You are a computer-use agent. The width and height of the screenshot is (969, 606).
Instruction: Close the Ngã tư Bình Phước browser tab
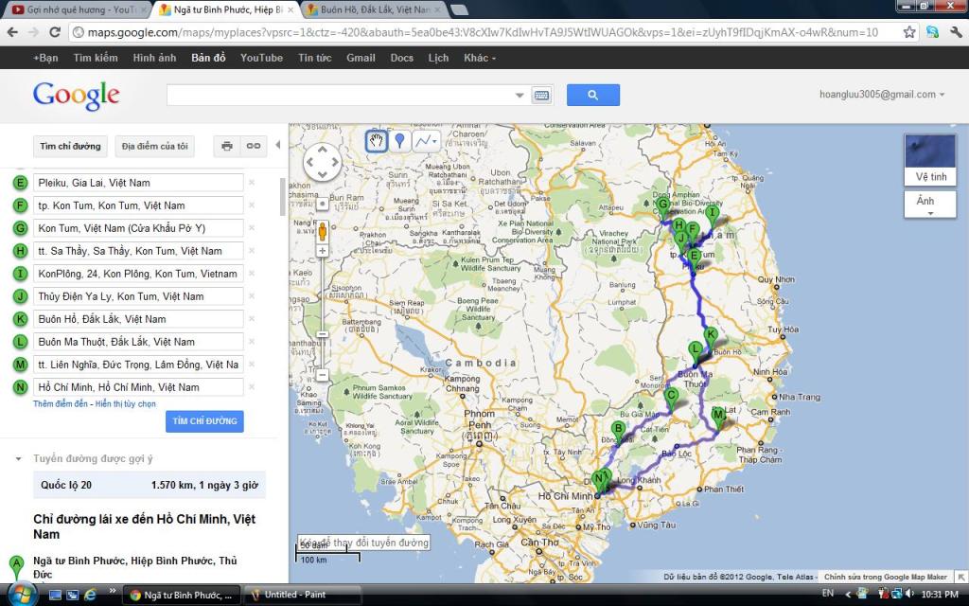[x=291, y=9]
